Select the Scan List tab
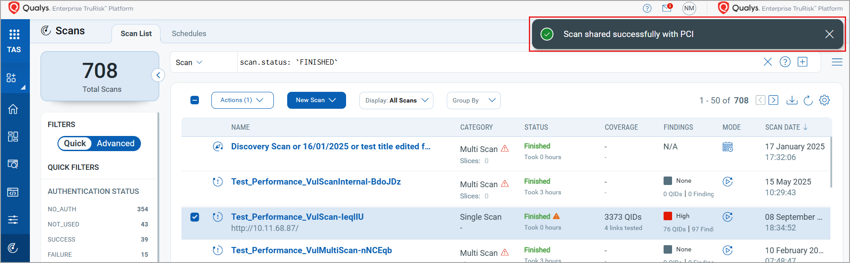This screenshot has height=263, width=850. point(136,33)
